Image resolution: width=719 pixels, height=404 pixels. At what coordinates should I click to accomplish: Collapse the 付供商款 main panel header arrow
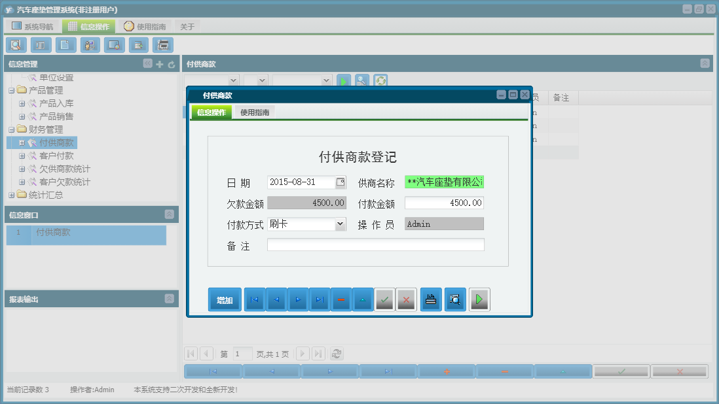point(705,63)
